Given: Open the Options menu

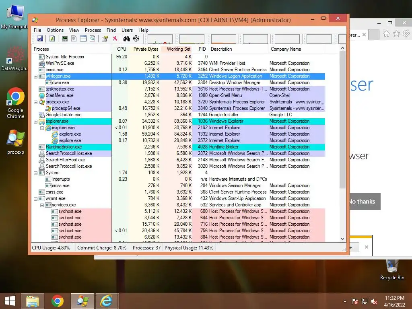Looking at the screenshot, I should (55, 30).
